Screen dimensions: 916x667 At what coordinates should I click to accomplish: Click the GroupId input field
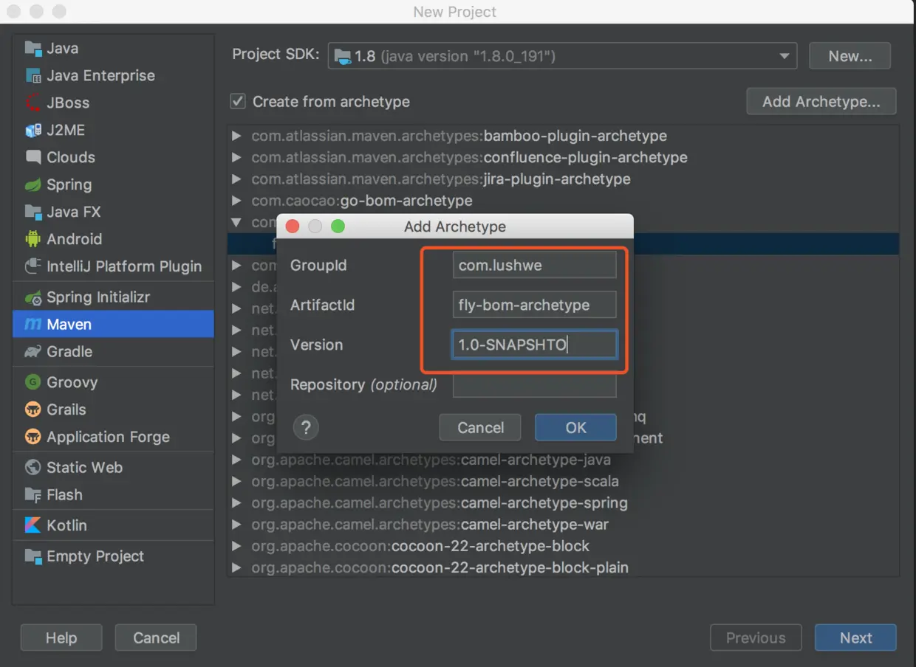tap(534, 265)
